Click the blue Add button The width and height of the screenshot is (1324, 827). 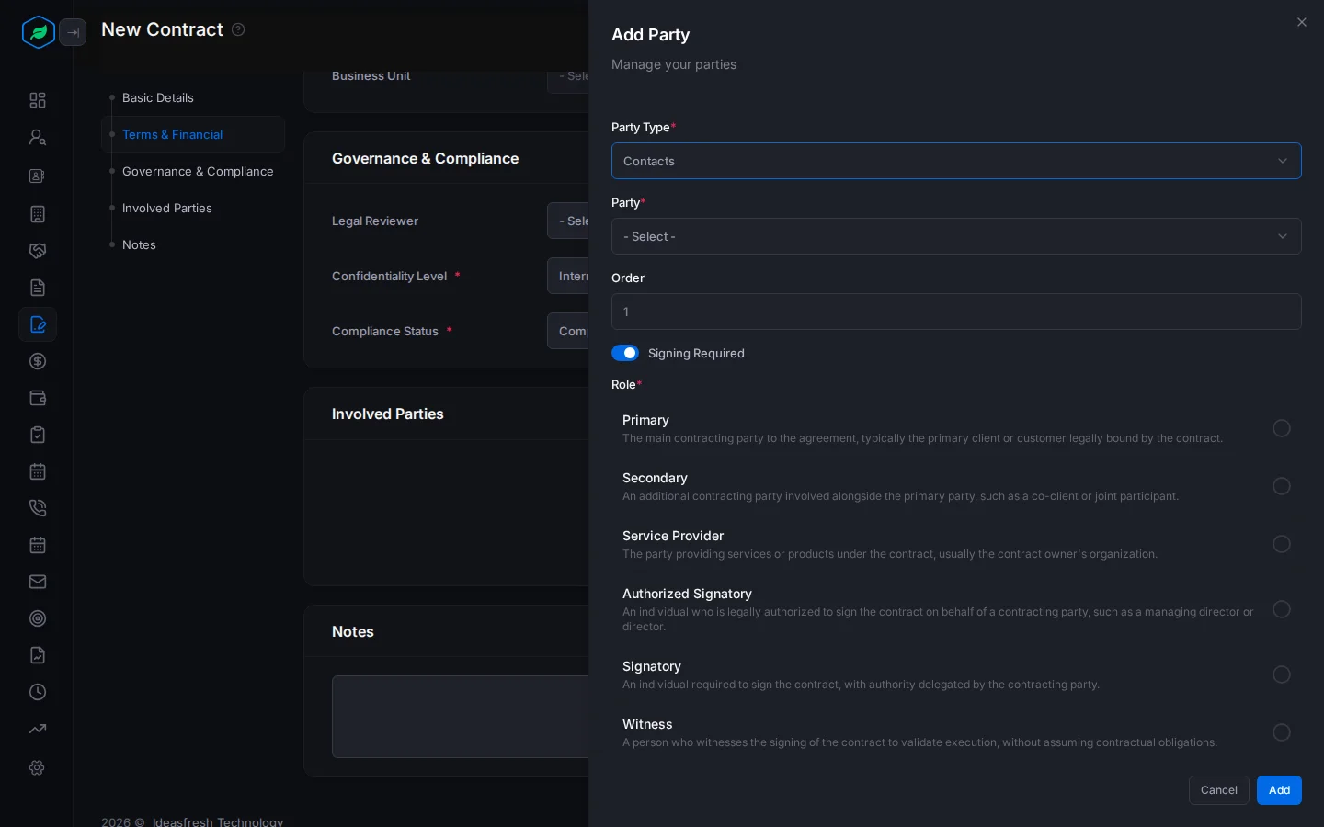pyautogui.click(x=1279, y=790)
